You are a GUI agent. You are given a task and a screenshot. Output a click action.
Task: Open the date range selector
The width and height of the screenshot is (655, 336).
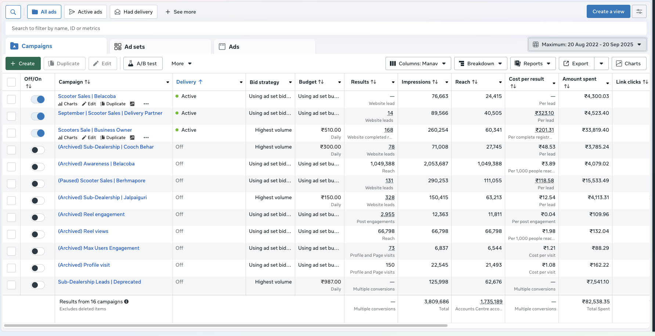pyautogui.click(x=586, y=44)
